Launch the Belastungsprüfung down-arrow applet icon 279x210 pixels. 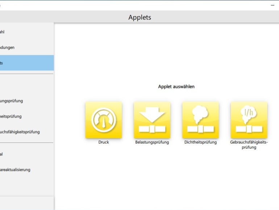click(152, 120)
